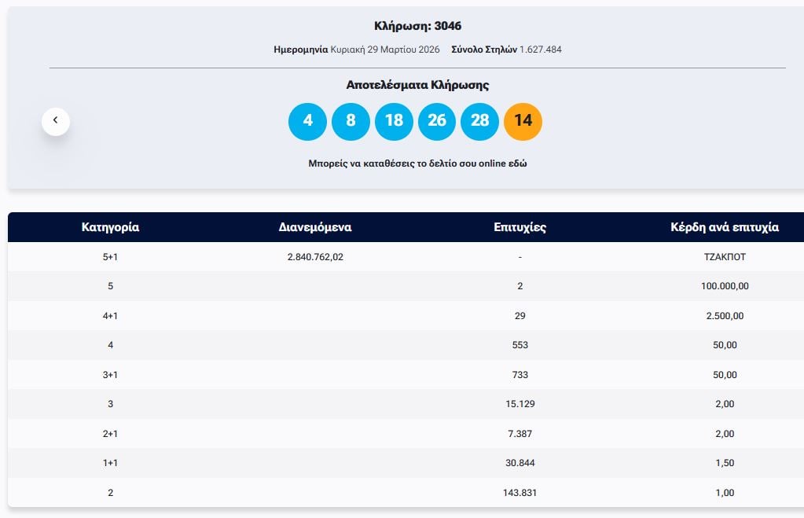Click the blue ball number 4

tap(307, 121)
